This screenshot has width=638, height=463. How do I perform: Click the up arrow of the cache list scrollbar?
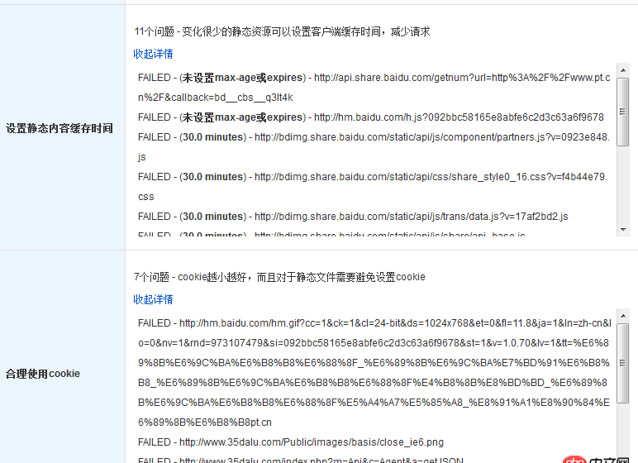[623, 70]
